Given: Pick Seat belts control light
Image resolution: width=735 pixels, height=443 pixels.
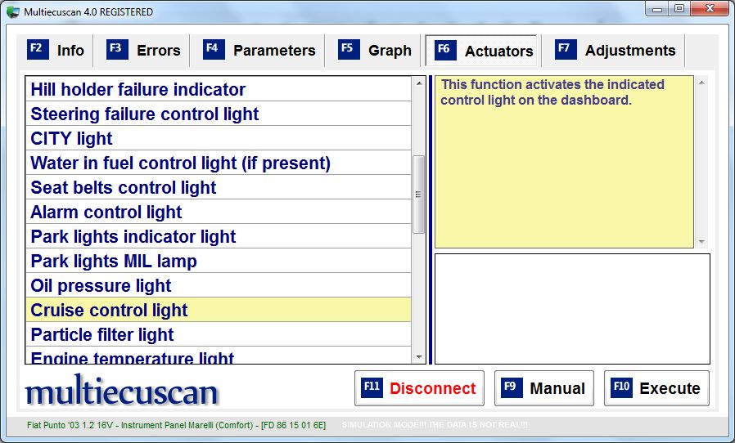Looking at the screenshot, I should click(x=219, y=187).
